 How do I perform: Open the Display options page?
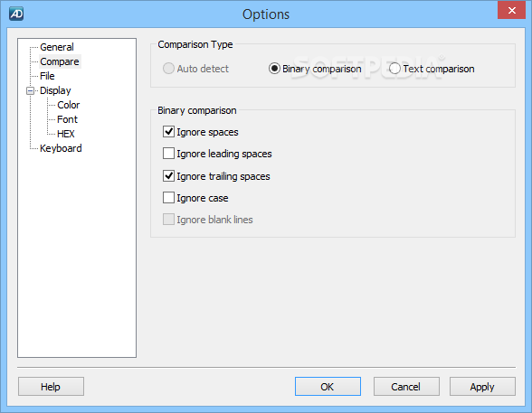(55, 90)
